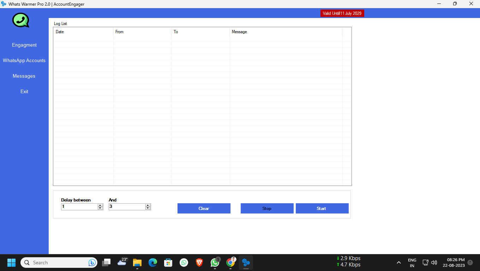This screenshot has width=480, height=271.
Task: Click the To column header
Action: tap(200, 32)
